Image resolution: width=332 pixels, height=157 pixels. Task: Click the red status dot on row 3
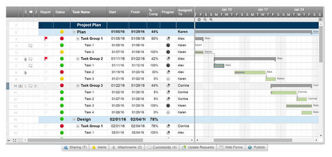pos(62,39)
